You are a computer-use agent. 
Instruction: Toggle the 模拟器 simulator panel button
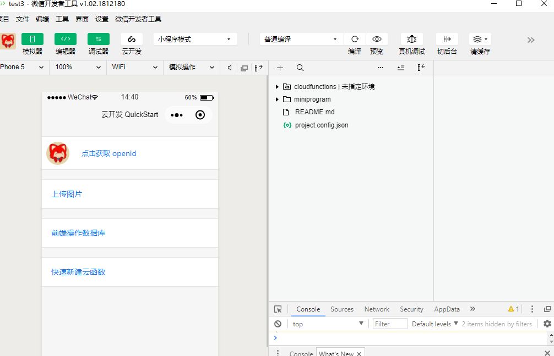click(32, 39)
